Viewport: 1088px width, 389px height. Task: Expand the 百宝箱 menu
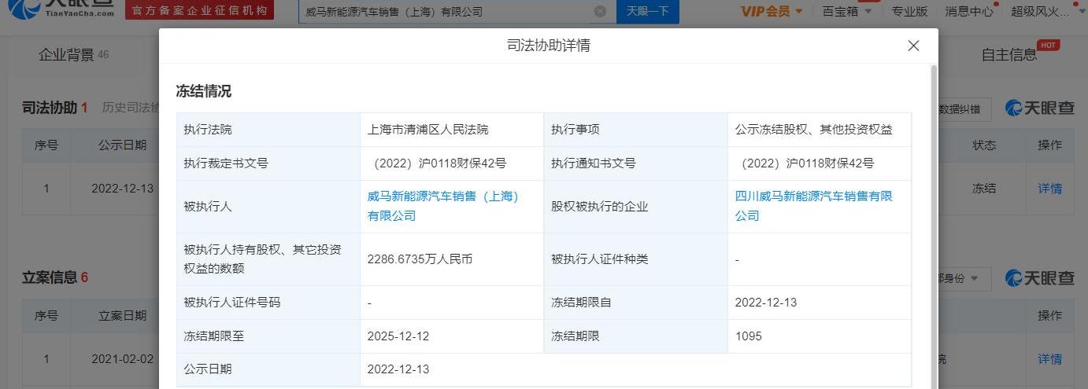coord(847,11)
